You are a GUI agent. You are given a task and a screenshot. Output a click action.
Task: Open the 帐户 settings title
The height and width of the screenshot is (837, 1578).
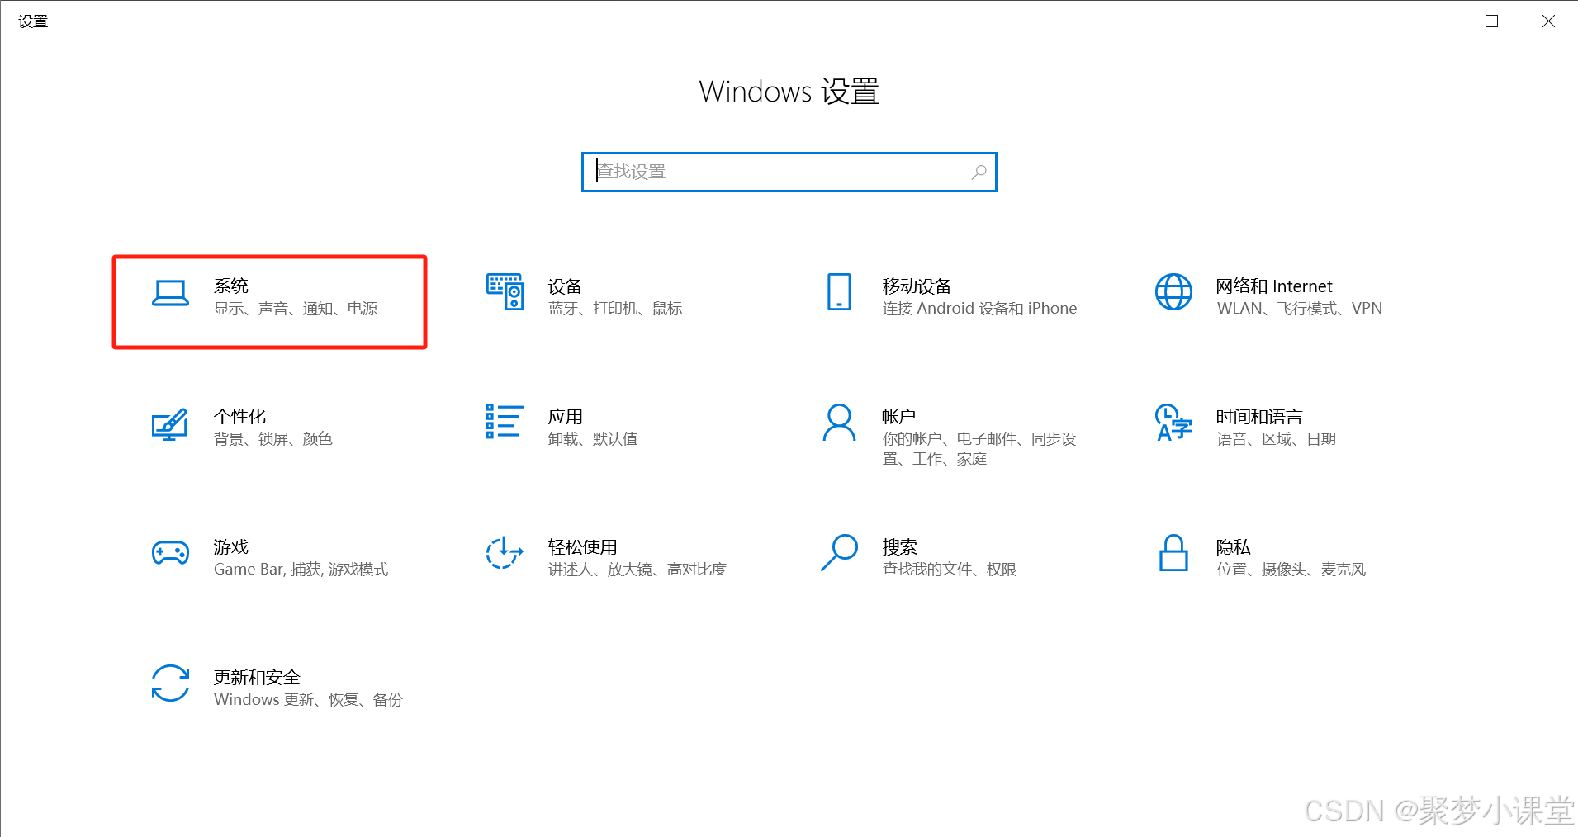point(899,417)
